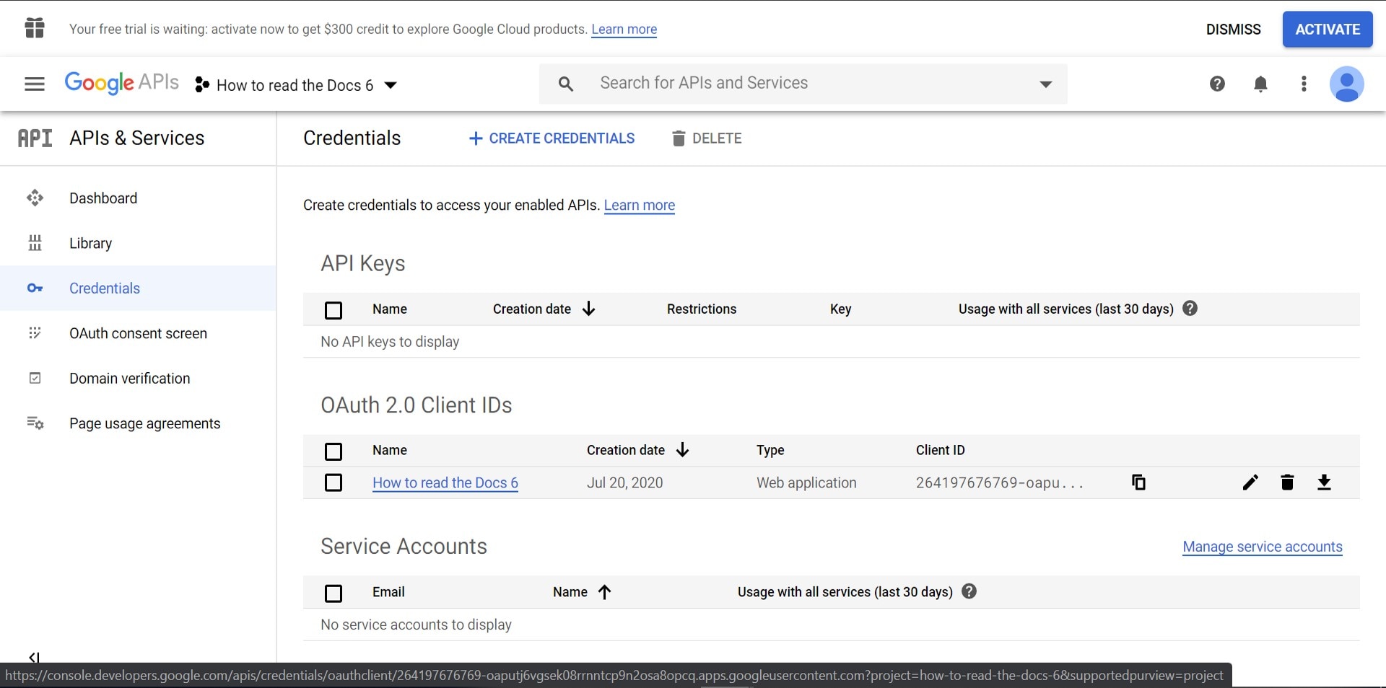1386x688 pixels.
Task: Collapse the left navigation panel
Action: [x=34, y=657]
